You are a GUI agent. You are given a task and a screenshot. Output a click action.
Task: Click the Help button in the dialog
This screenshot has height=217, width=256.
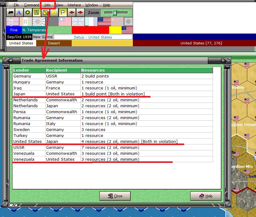pos(206,196)
